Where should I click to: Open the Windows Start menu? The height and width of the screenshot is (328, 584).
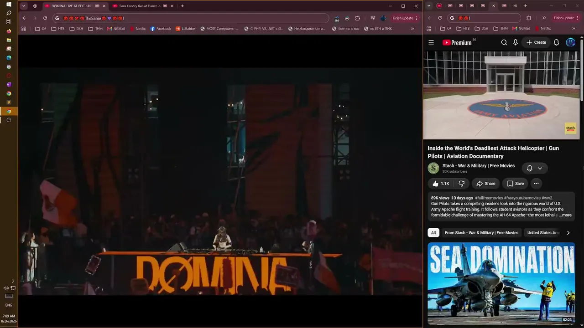coord(9,5)
